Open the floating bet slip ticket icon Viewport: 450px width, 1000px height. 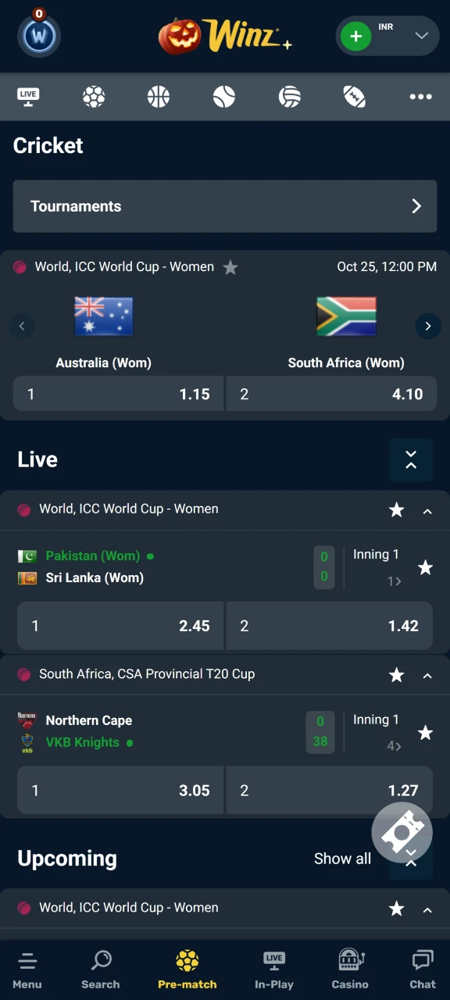click(402, 832)
